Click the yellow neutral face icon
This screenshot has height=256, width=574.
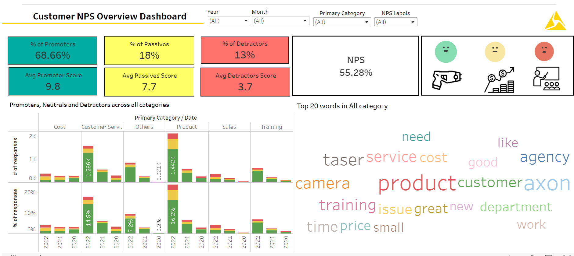tap(495, 52)
